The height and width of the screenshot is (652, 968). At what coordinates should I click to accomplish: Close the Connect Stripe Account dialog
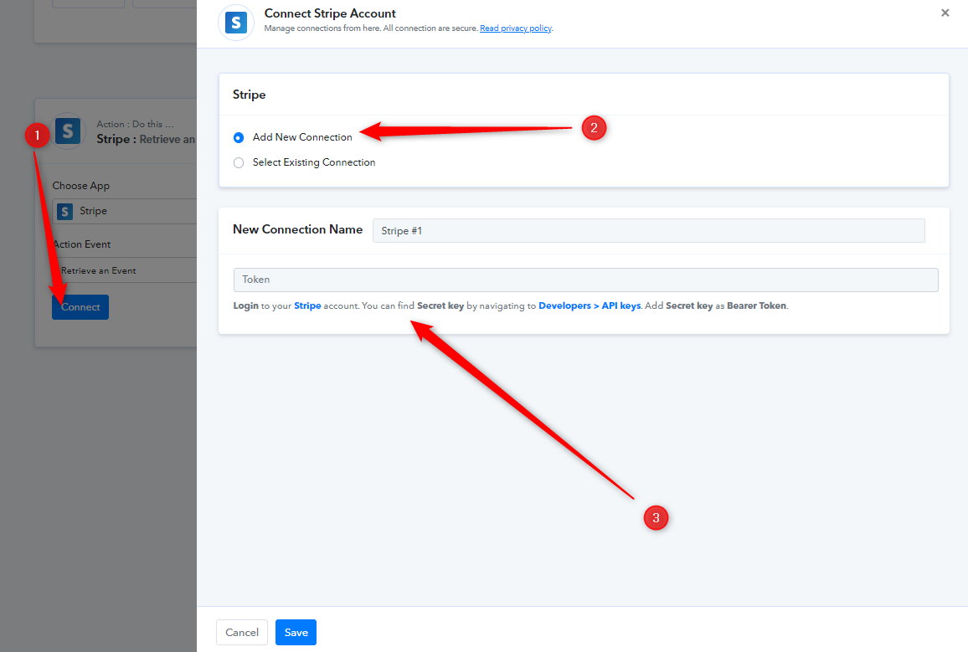[945, 13]
